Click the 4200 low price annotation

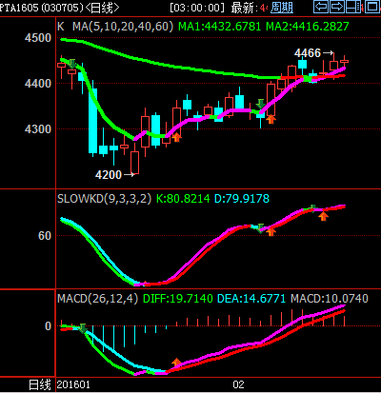[109, 175]
